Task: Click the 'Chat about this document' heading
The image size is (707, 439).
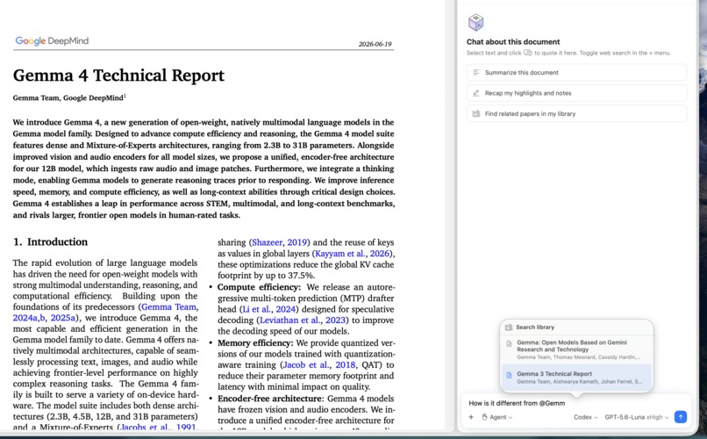Action: (x=513, y=41)
